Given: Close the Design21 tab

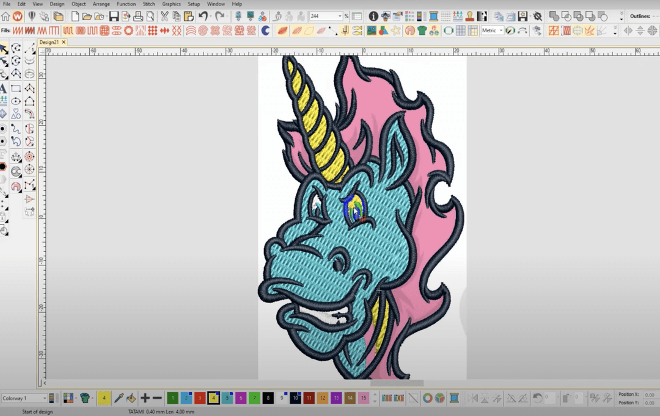Looking at the screenshot, I should [64, 43].
